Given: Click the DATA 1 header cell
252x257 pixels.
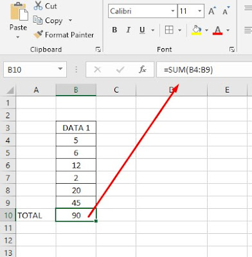Looking at the screenshot, I should tap(76, 128).
